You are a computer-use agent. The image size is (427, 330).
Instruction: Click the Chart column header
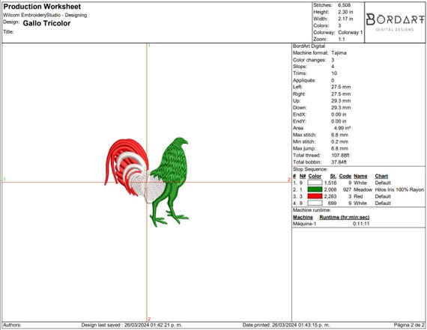point(381,176)
